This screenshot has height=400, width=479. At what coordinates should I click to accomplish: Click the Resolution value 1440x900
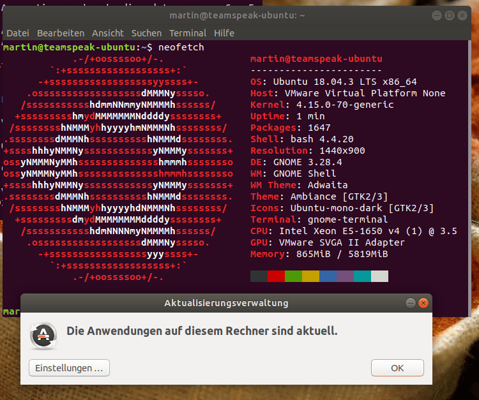coord(342,151)
